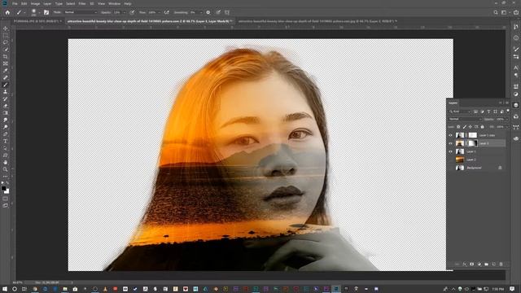Click the foreground color swatch
The image size is (521, 293).
click(3, 188)
